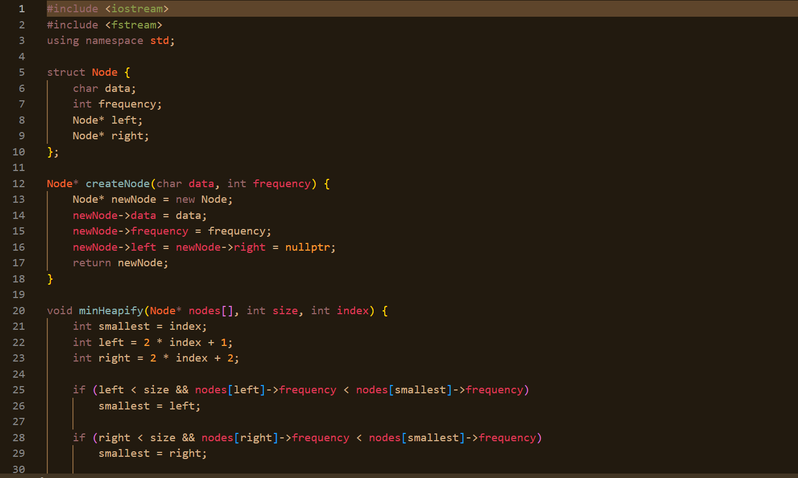Viewport: 798px width, 478px height.
Task: Select the Node struct name
Action: click(x=105, y=72)
